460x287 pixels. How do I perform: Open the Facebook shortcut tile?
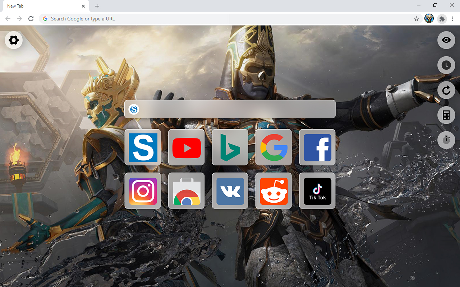pos(317,147)
